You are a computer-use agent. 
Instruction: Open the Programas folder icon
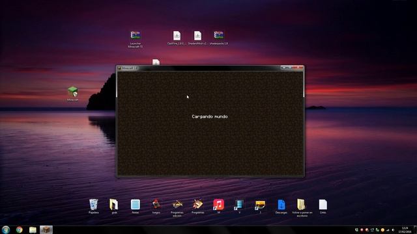197,206
